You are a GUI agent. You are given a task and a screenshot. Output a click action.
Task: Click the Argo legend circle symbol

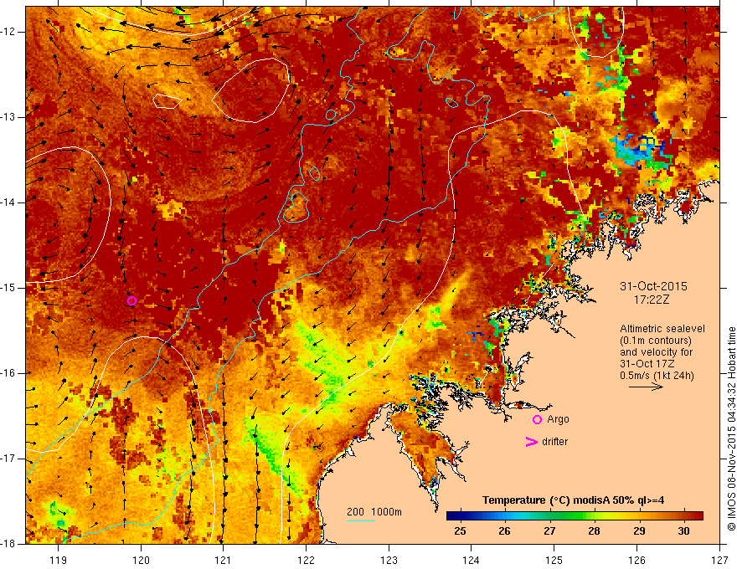point(537,420)
